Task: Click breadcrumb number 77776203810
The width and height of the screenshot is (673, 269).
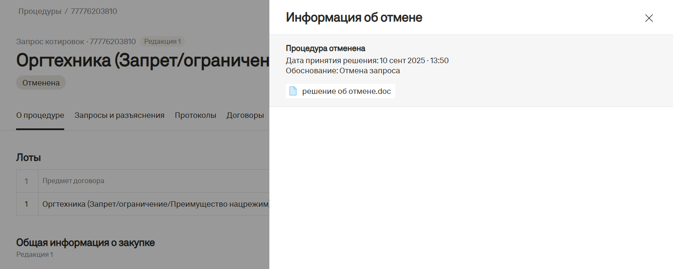Action: click(x=94, y=11)
